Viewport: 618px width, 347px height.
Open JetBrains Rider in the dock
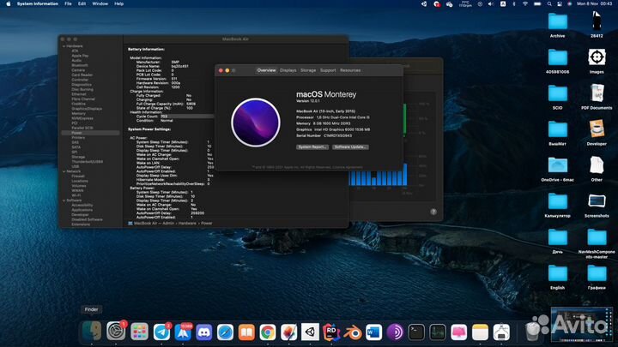(x=331, y=332)
